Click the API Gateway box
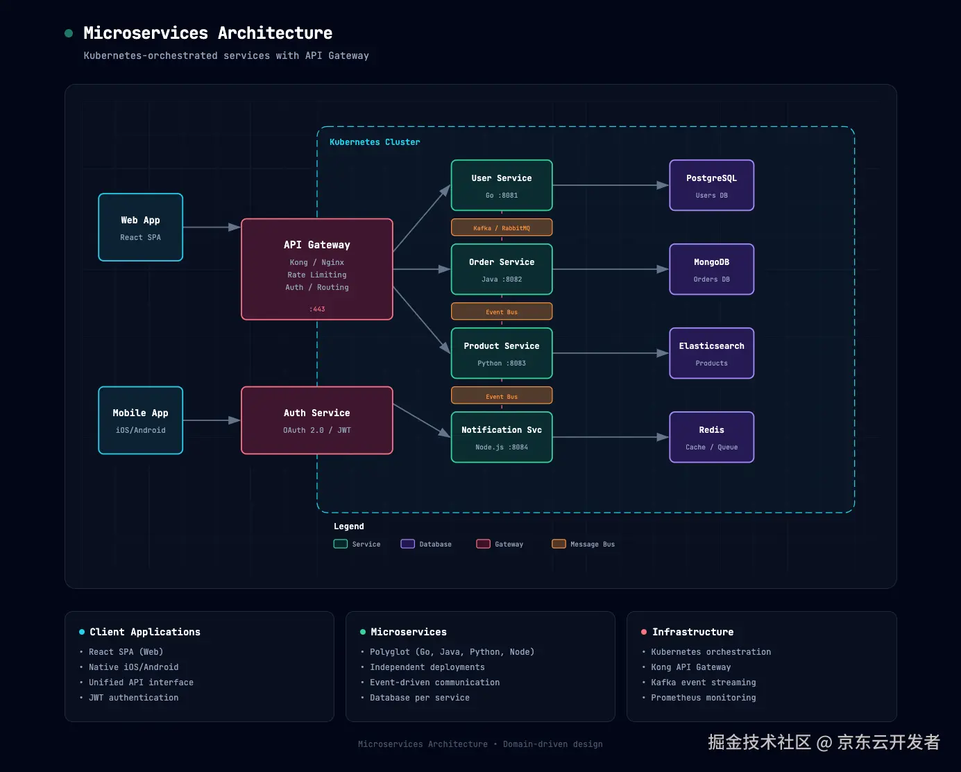Screen dimensions: 961x772 coord(317,269)
